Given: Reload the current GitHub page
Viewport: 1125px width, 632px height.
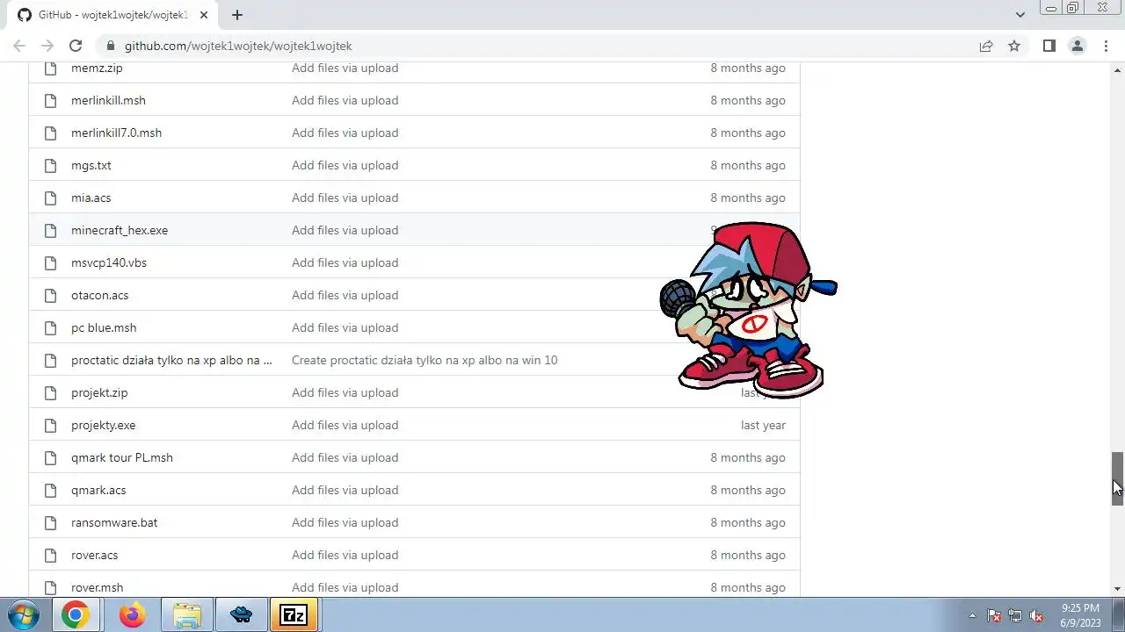Looking at the screenshot, I should [x=76, y=46].
